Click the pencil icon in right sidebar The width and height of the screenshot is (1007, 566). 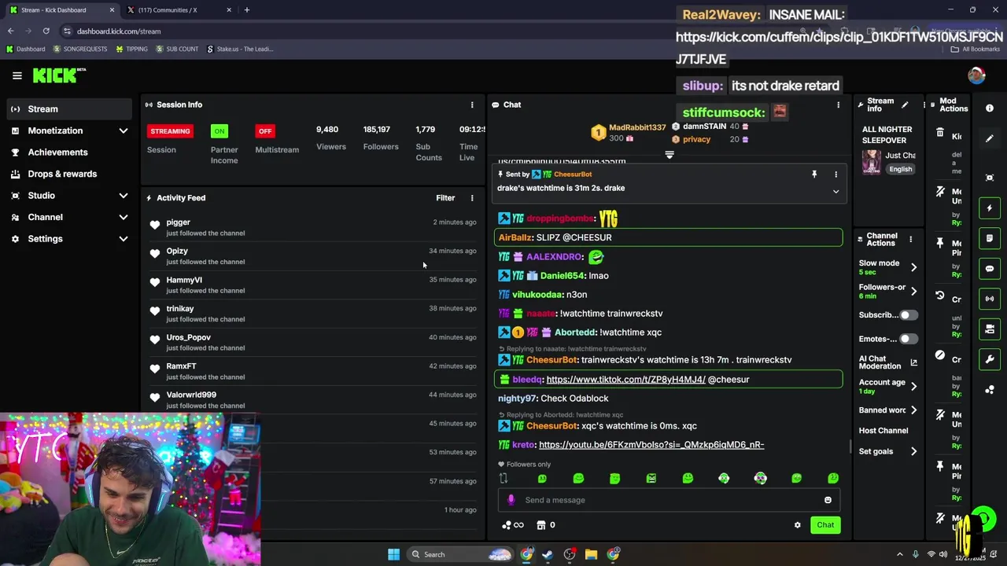(x=990, y=138)
